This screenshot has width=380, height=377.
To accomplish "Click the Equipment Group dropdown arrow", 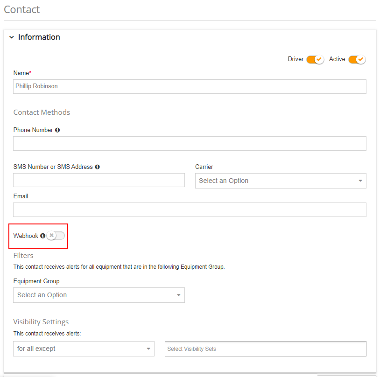I will coord(178,295).
